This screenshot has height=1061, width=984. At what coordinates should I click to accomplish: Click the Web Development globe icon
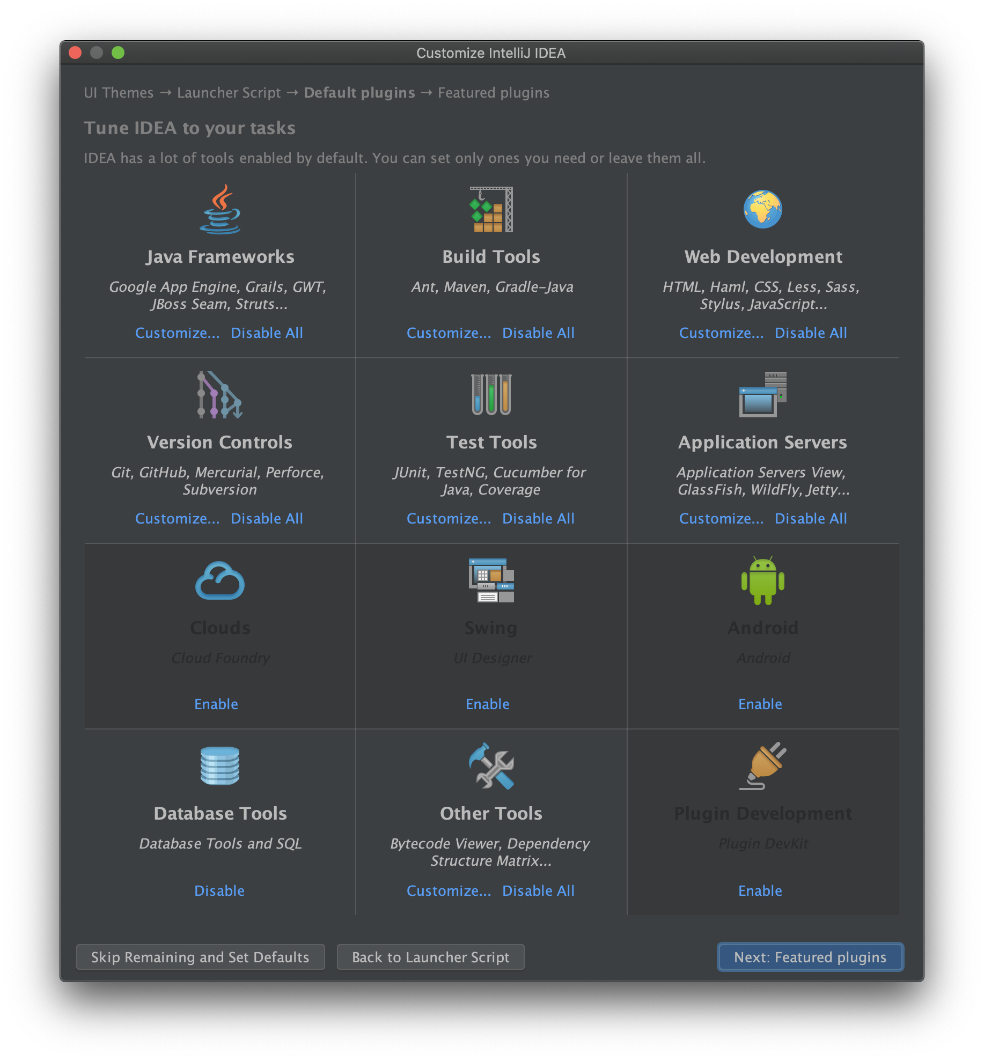762,209
